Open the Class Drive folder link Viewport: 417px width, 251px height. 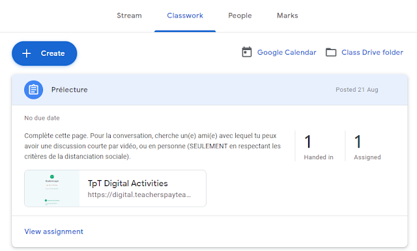coord(372,52)
